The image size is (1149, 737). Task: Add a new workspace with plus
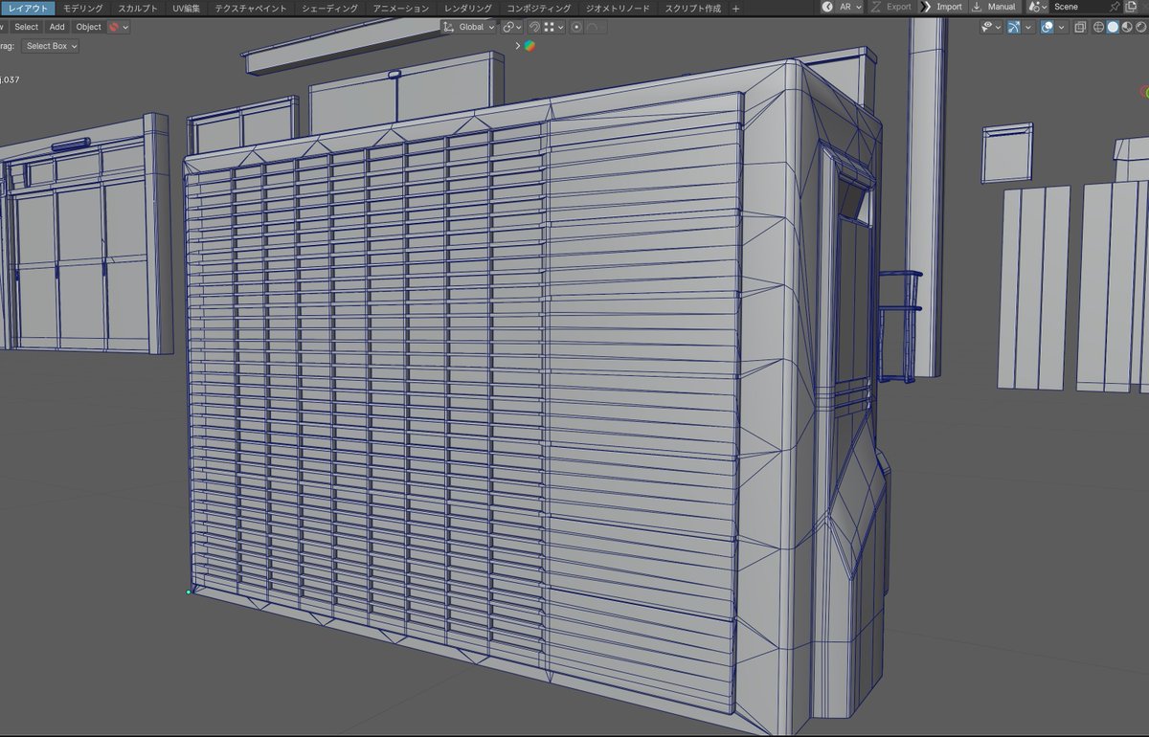[x=735, y=8]
